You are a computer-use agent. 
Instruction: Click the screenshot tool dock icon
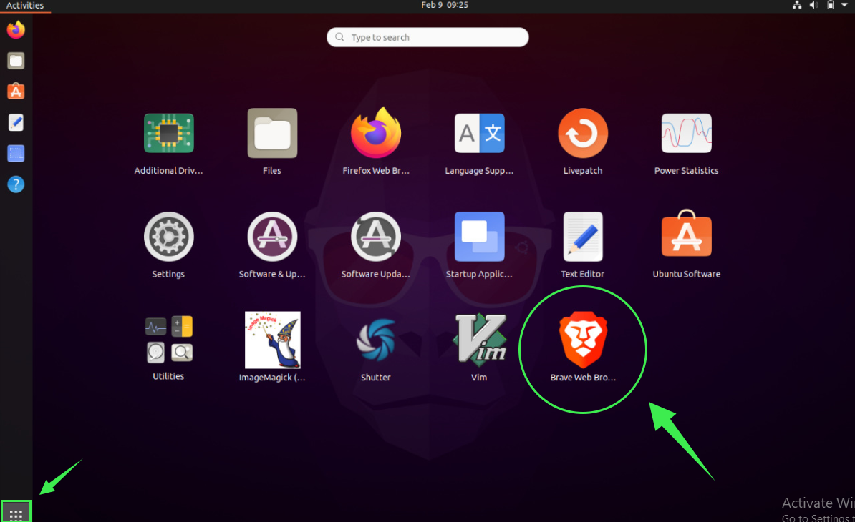[x=16, y=154]
